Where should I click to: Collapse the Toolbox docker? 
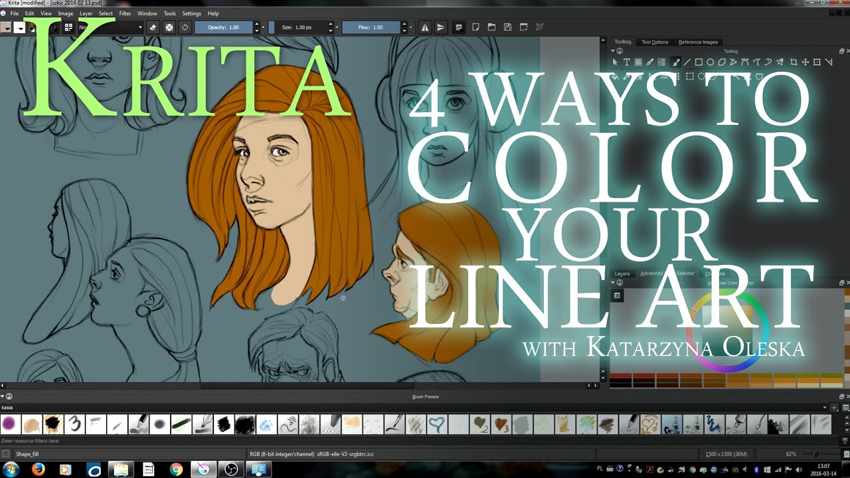click(x=614, y=51)
